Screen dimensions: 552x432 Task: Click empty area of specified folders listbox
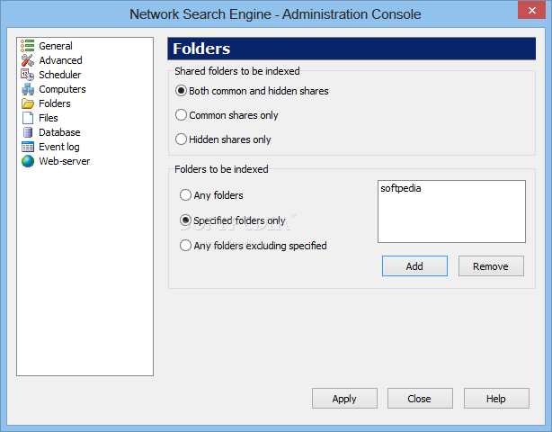click(x=451, y=220)
